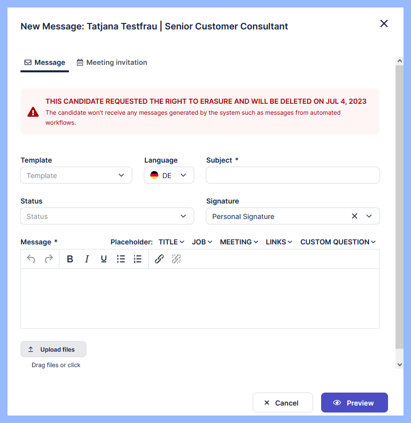Open the Template dropdown

76,176
